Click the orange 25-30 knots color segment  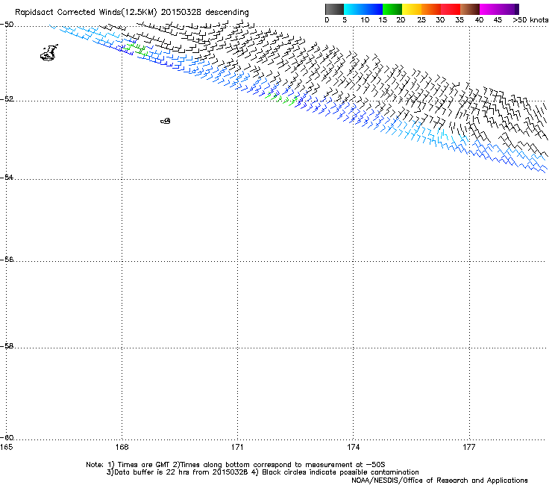[x=431, y=9]
